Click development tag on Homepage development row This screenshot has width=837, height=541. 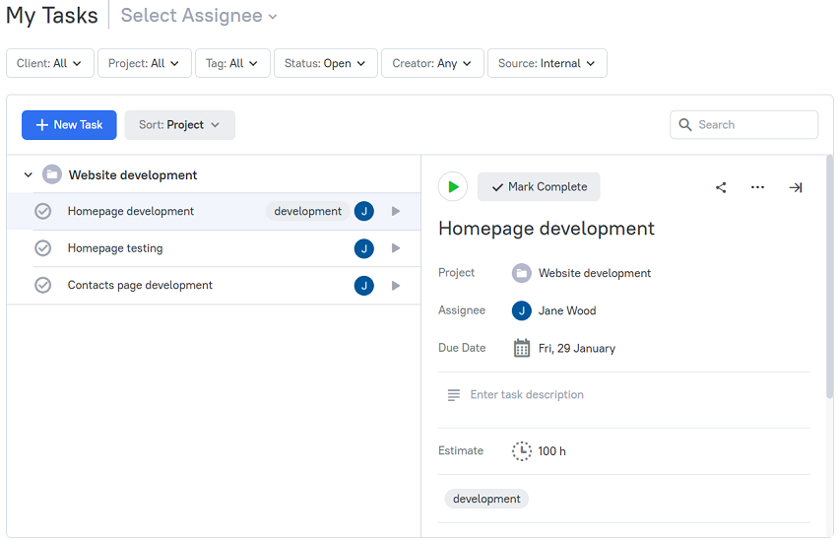click(307, 212)
